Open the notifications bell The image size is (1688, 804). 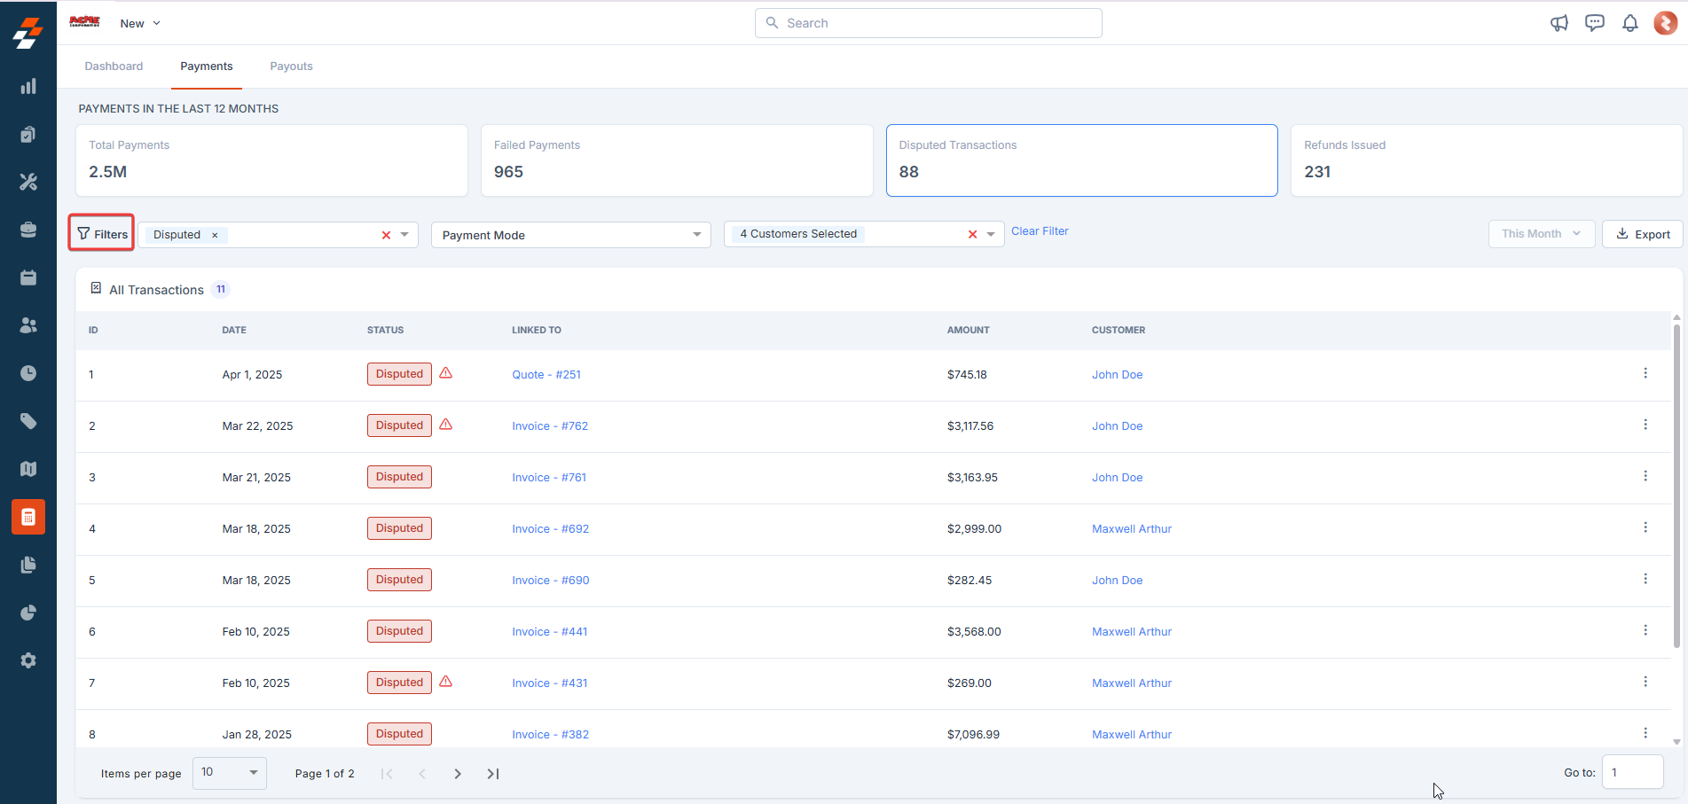click(1630, 23)
